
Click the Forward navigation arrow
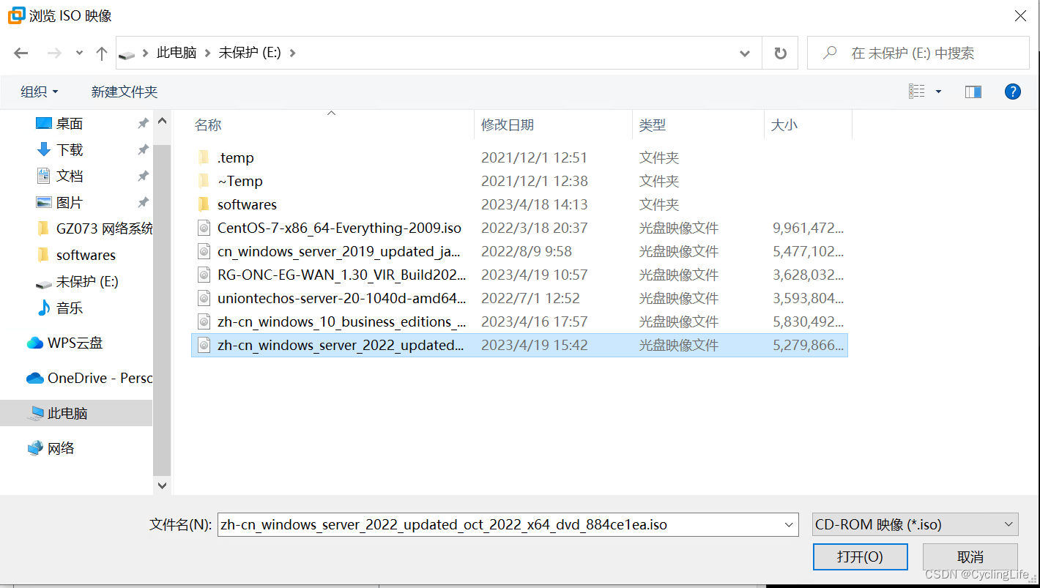54,53
